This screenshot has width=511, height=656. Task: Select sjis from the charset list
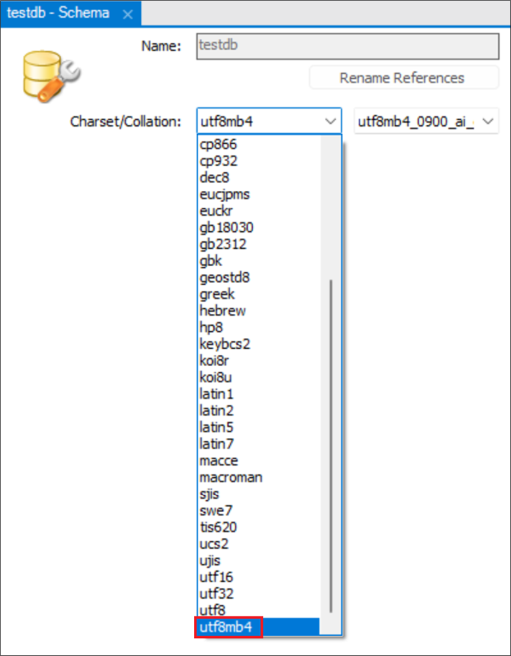(x=258, y=494)
